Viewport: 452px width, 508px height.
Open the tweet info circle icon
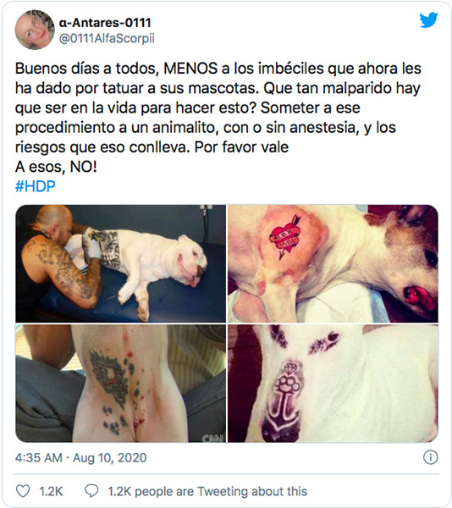click(430, 457)
